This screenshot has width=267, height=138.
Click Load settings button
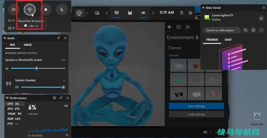click(196, 114)
